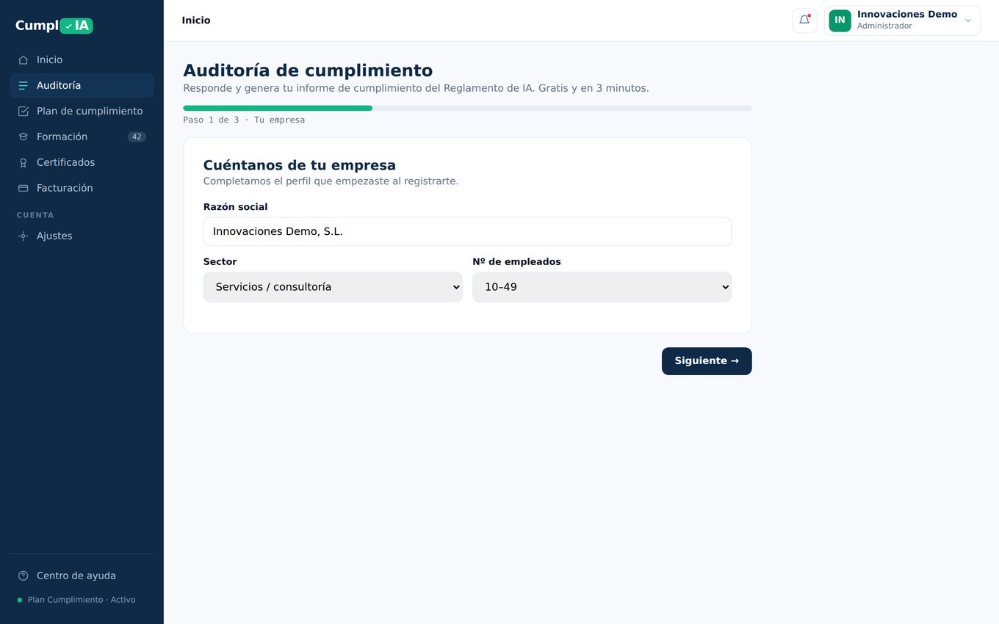Click the Siguiente button
Screen dimensions: 999x624
707,361
